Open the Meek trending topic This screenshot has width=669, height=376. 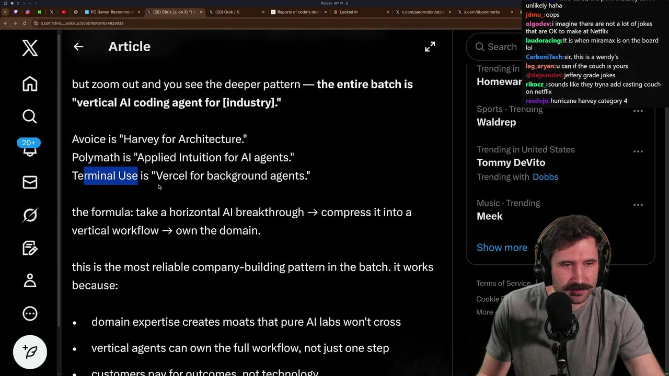coord(490,216)
